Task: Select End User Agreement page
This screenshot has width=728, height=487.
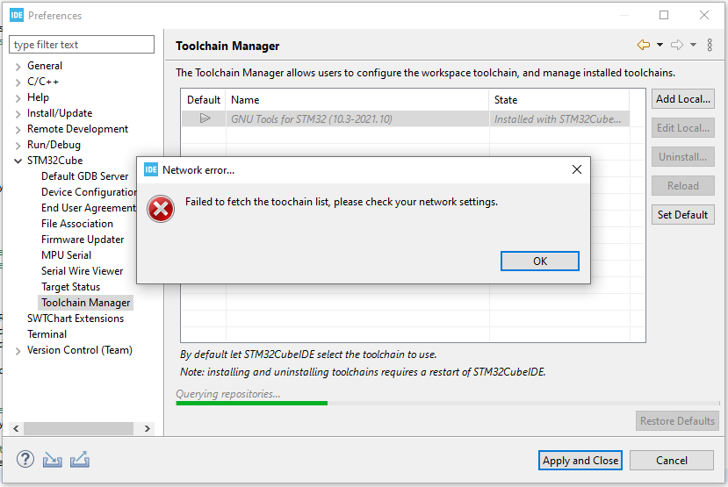Action: (x=88, y=208)
